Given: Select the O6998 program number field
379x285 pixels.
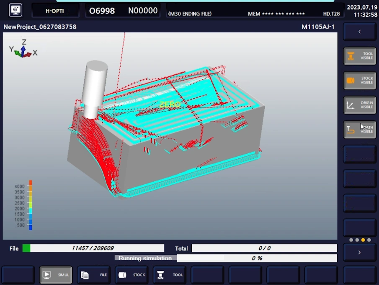Looking at the screenshot, I should [x=102, y=11].
